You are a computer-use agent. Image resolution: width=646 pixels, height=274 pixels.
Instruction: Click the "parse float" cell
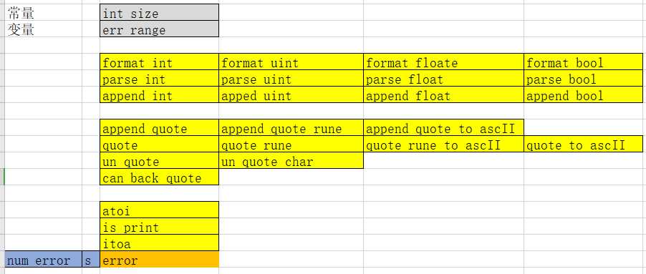click(443, 78)
